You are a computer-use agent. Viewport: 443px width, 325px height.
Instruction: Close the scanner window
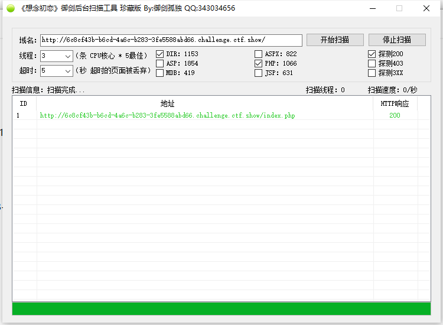(426, 8)
